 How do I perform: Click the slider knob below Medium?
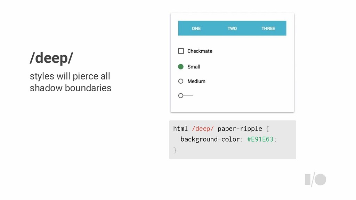(x=181, y=96)
